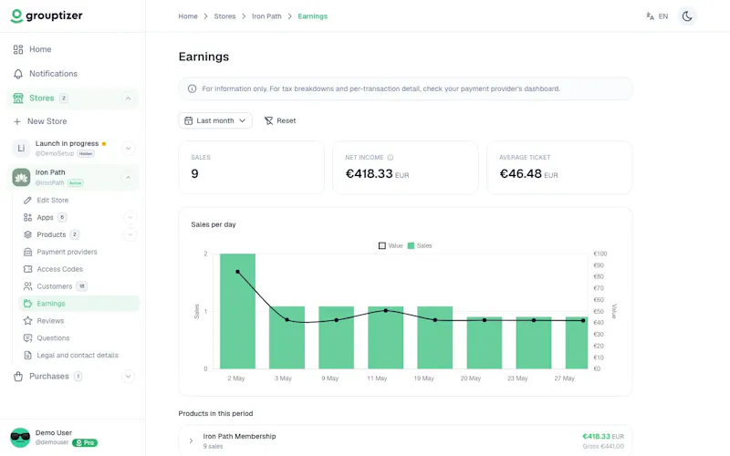730x456 pixels.
Task: Click the Earnings breadcrumb
Action: click(x=313, y=16)
